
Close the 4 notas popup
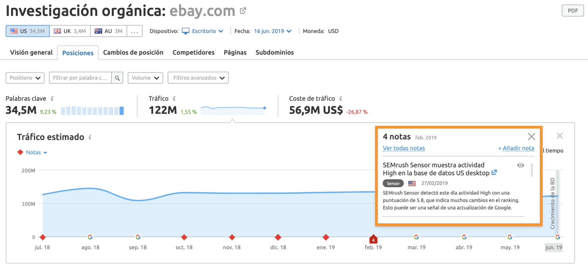tap(531, 136)
